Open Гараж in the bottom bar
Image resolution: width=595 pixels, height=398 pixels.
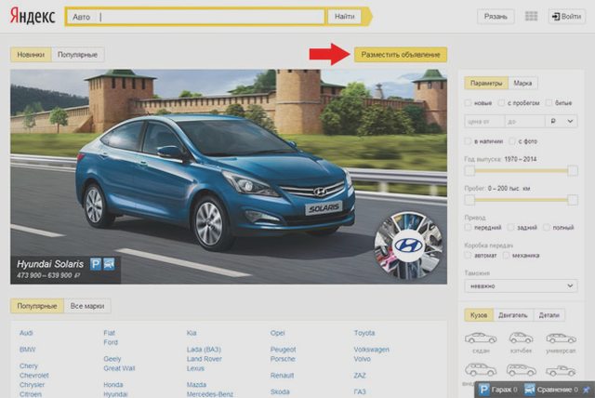498,390
